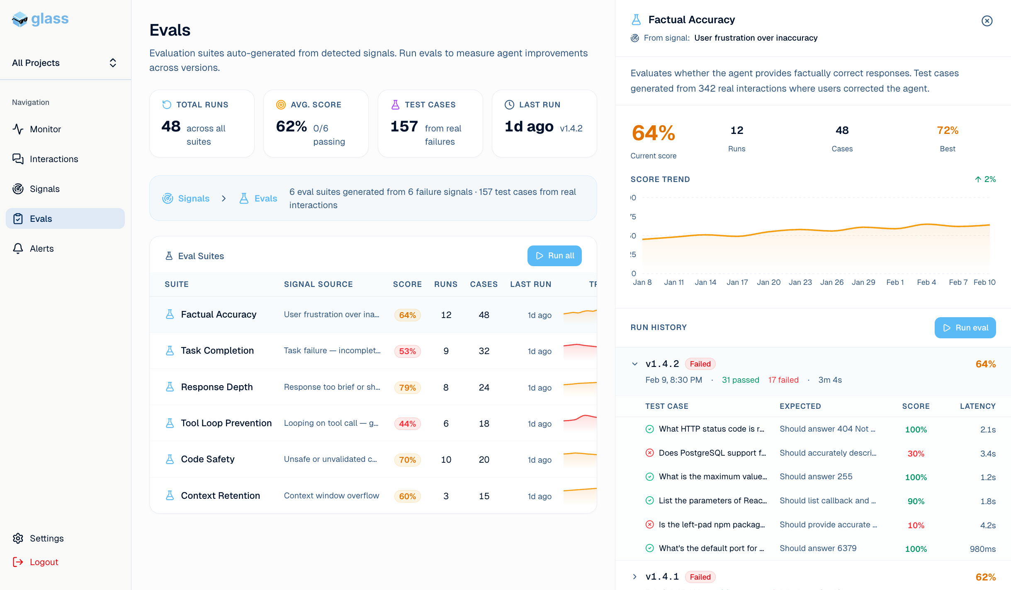Image resolution: width=1011 pixels, height=590 pixels.
Task: Click the Logout arrow icon
Action: click(18, 562)
